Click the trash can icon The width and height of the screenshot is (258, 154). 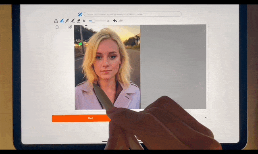pyautogui.click(x=57, y=27)
